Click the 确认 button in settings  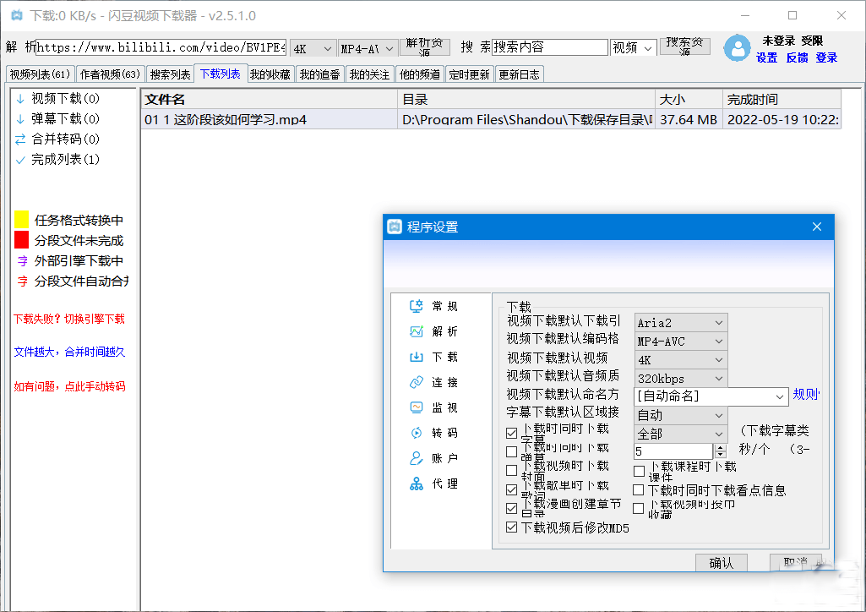pos(721,563)
